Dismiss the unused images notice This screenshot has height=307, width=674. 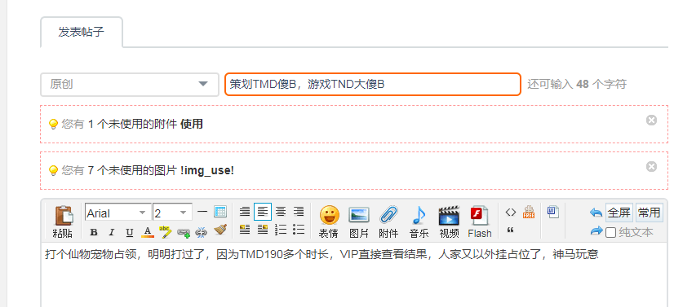[652, 166]
